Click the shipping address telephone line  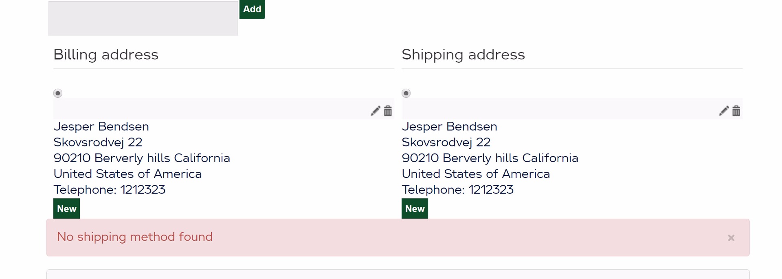coord(457,190)
